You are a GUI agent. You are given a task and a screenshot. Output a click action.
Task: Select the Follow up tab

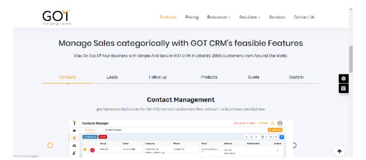(x=157, y=77)
